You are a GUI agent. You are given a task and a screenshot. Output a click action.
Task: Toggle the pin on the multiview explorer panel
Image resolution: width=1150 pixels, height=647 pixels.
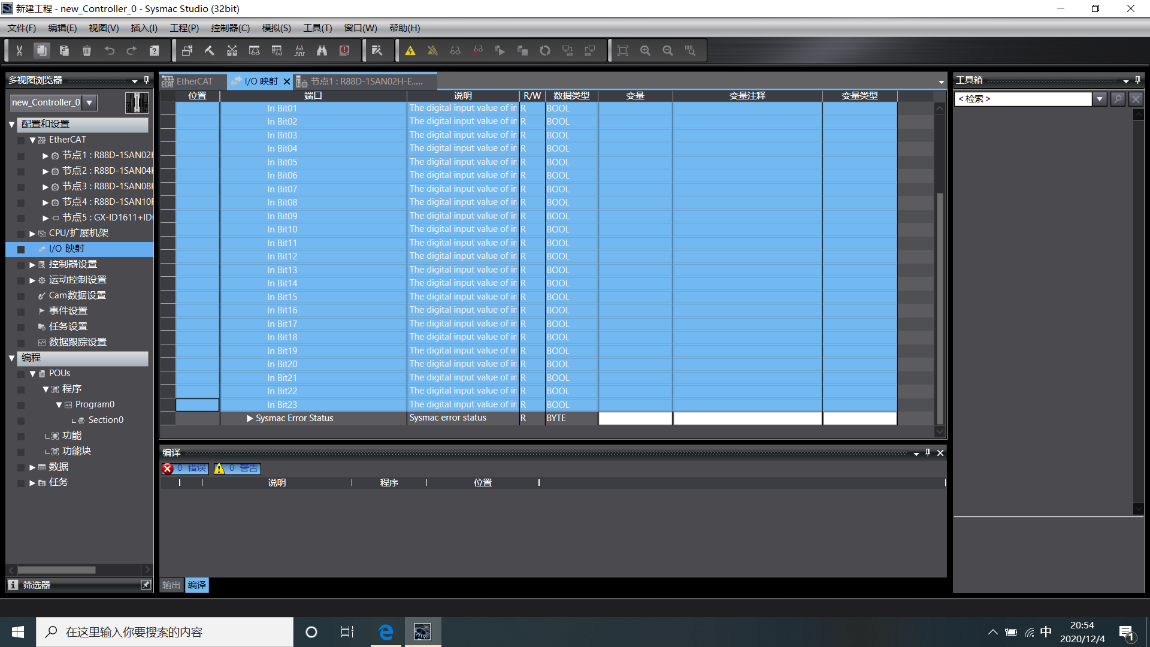pos(146,80)
